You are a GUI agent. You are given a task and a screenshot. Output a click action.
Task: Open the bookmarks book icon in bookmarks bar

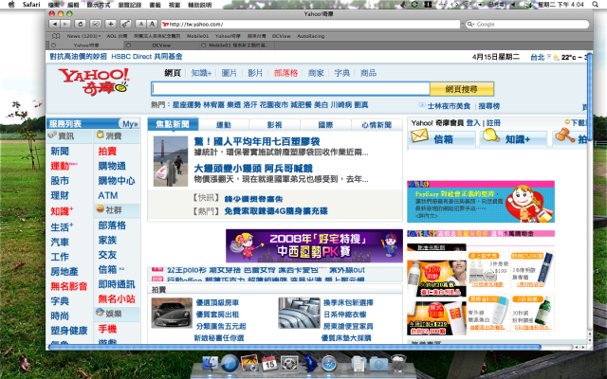tap(56, 36)
